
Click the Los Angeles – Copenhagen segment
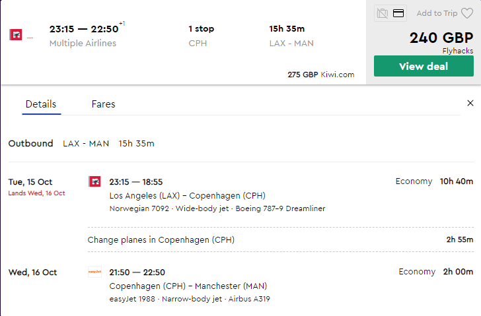[281, 195]
